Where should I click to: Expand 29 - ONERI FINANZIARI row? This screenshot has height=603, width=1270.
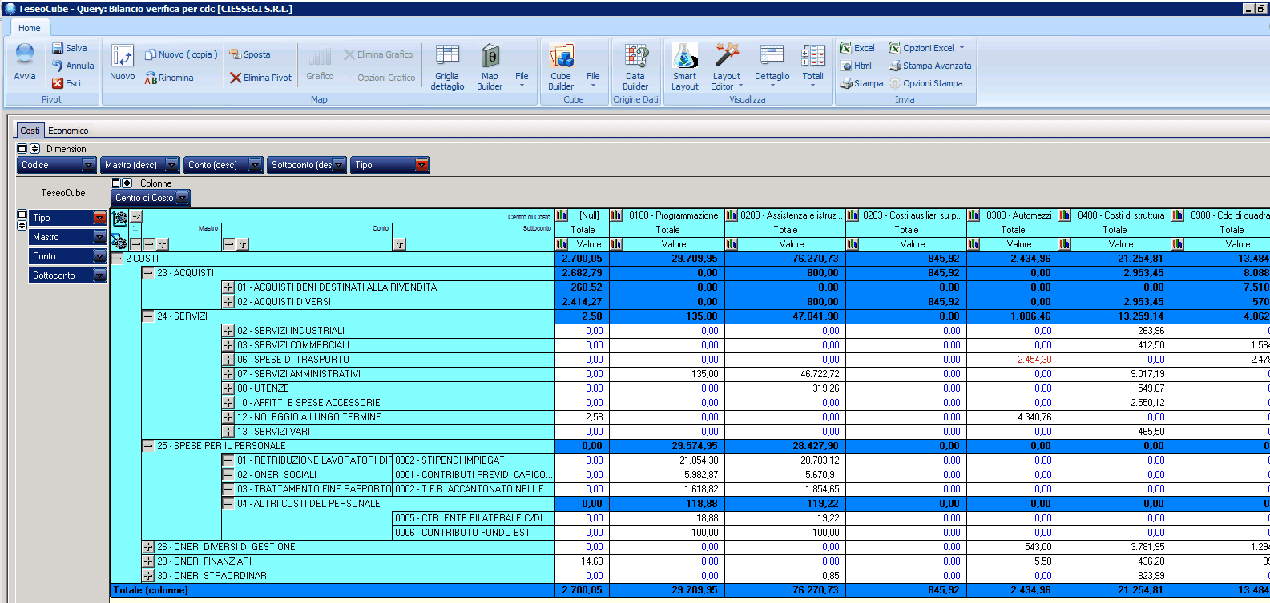click(x=148, y=561)
